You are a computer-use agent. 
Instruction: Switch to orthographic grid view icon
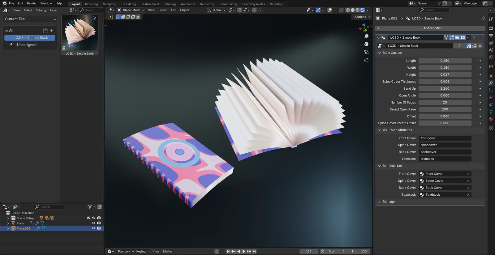coord(366,60)
